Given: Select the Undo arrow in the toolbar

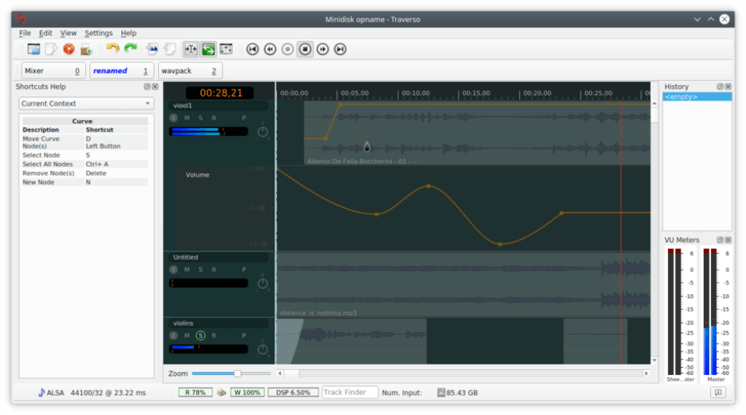Looking at the screenshot, I should click(x=112, y=49).
